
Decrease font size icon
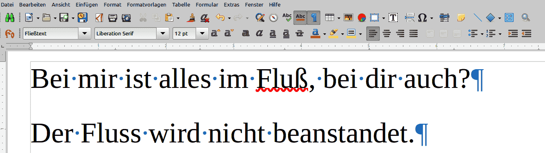229,33
